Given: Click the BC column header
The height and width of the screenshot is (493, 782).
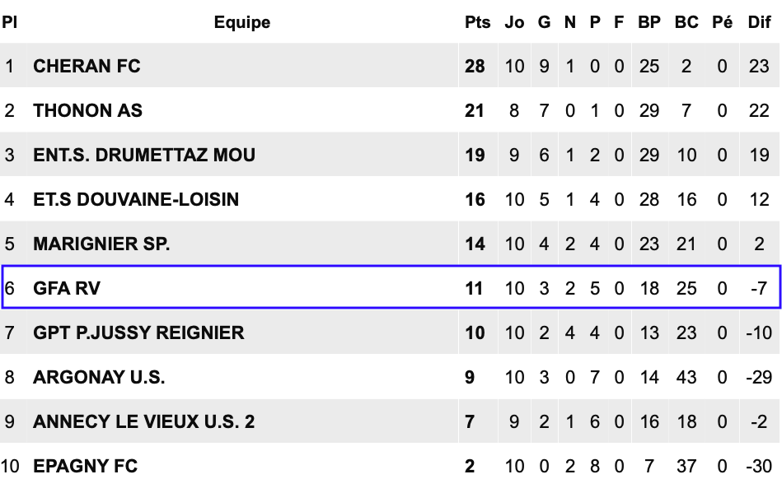Looking at the screenshot, I should 686,22.
